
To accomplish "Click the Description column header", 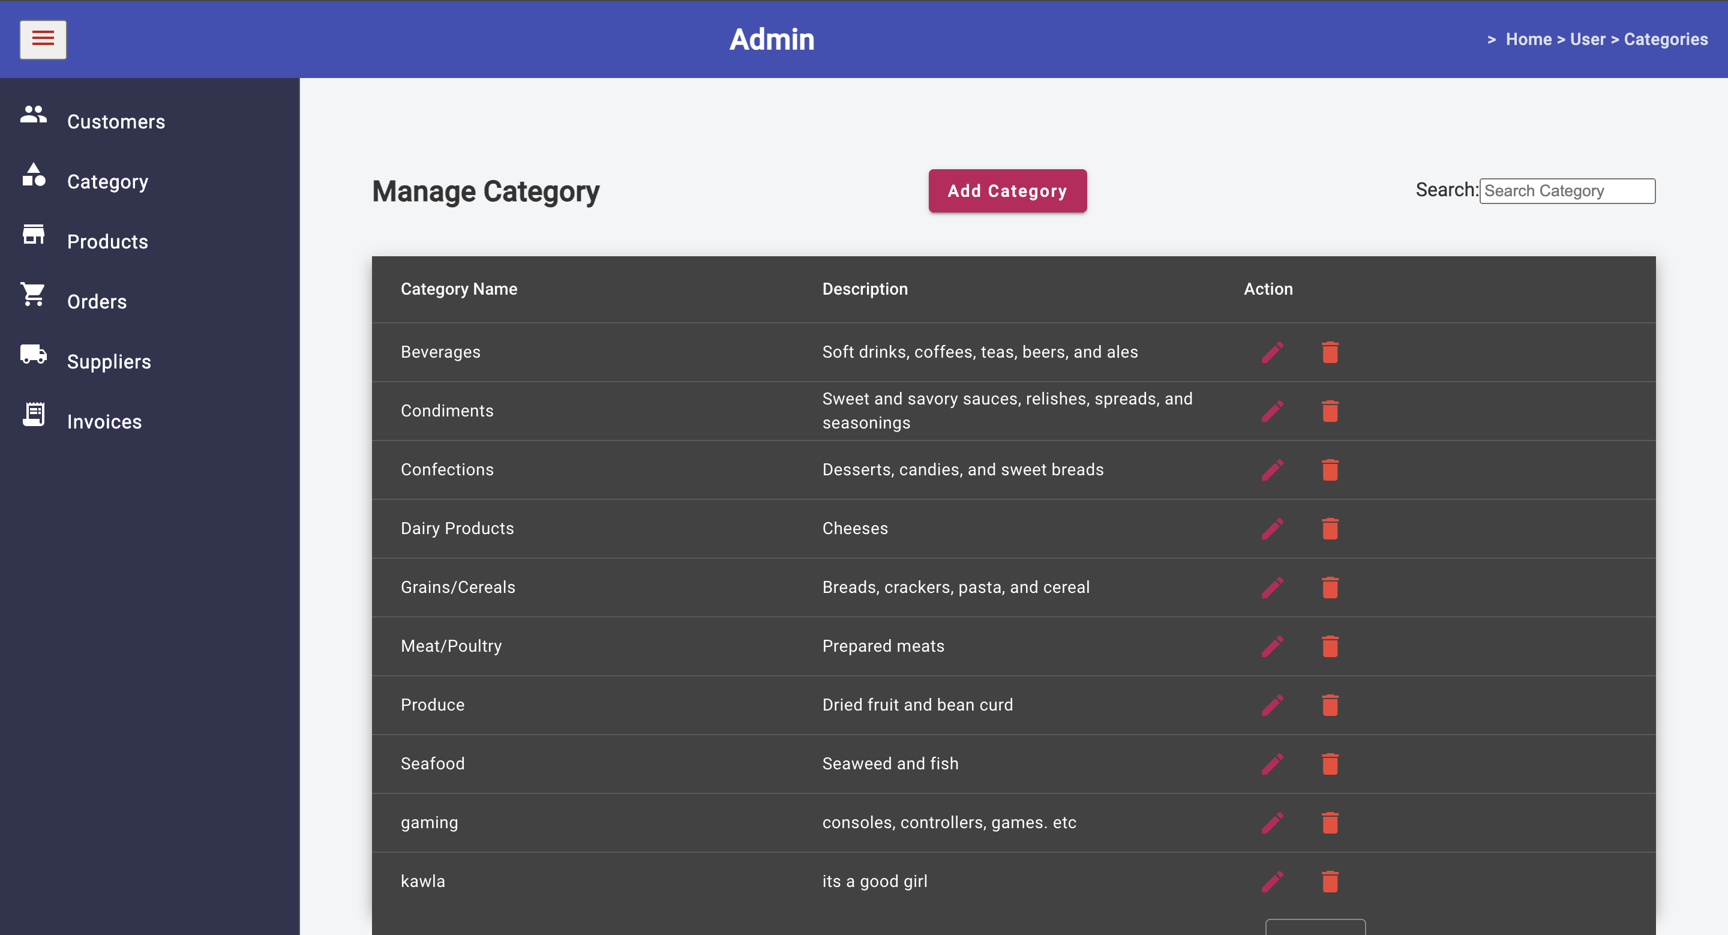I will pos(865,289).
